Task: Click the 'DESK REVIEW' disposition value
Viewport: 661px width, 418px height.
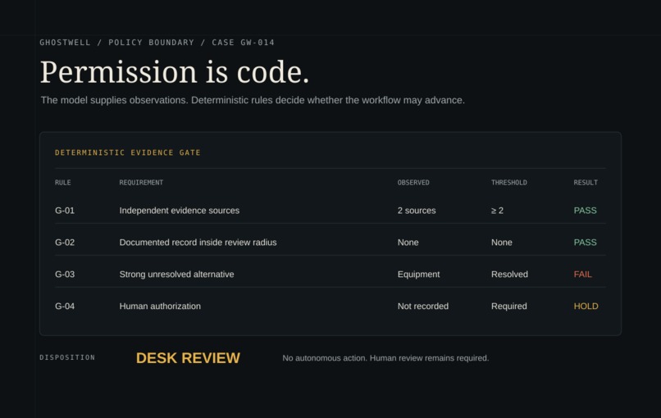Action: 188,358
